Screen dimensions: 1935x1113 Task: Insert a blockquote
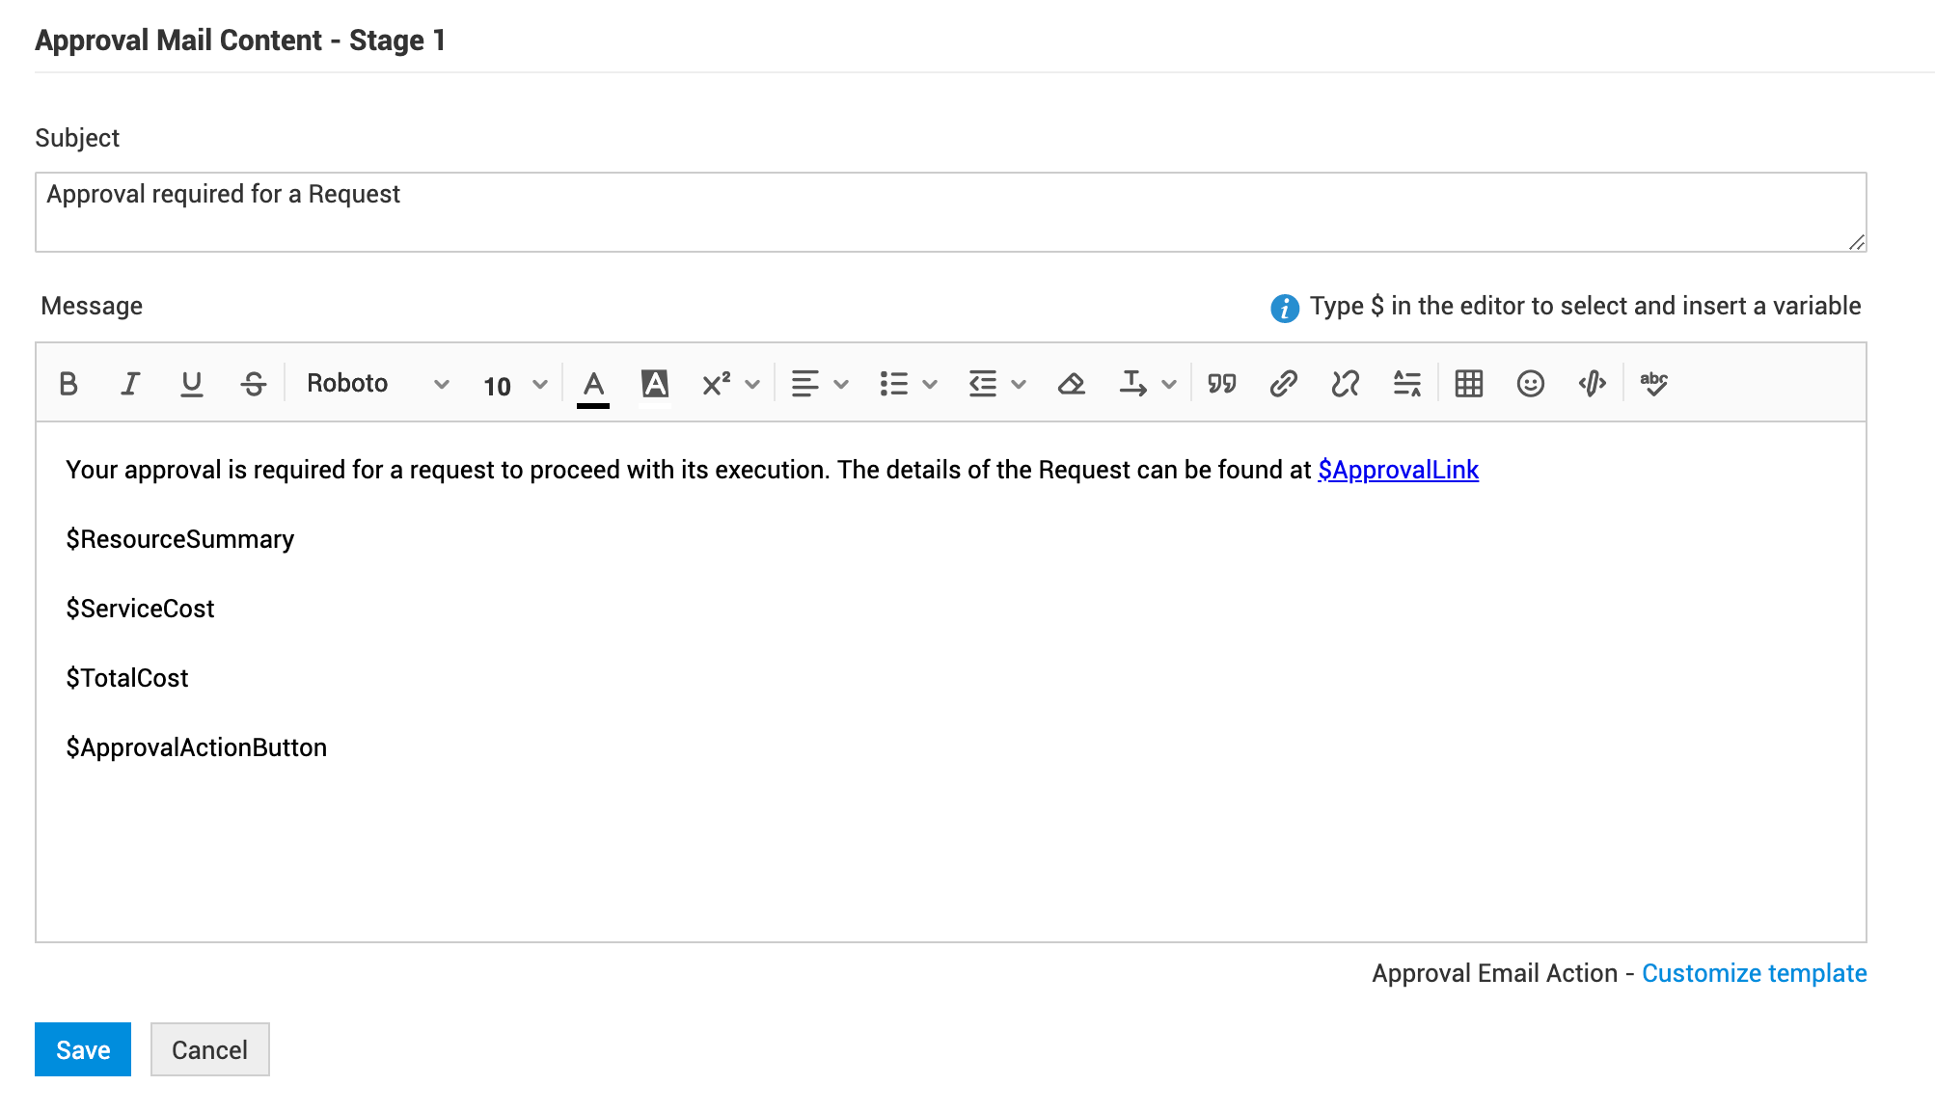1221,384
